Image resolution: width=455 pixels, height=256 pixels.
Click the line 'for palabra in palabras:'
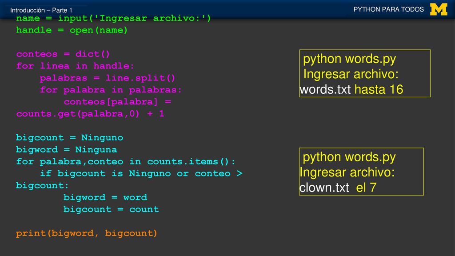[x=111, y=90]
